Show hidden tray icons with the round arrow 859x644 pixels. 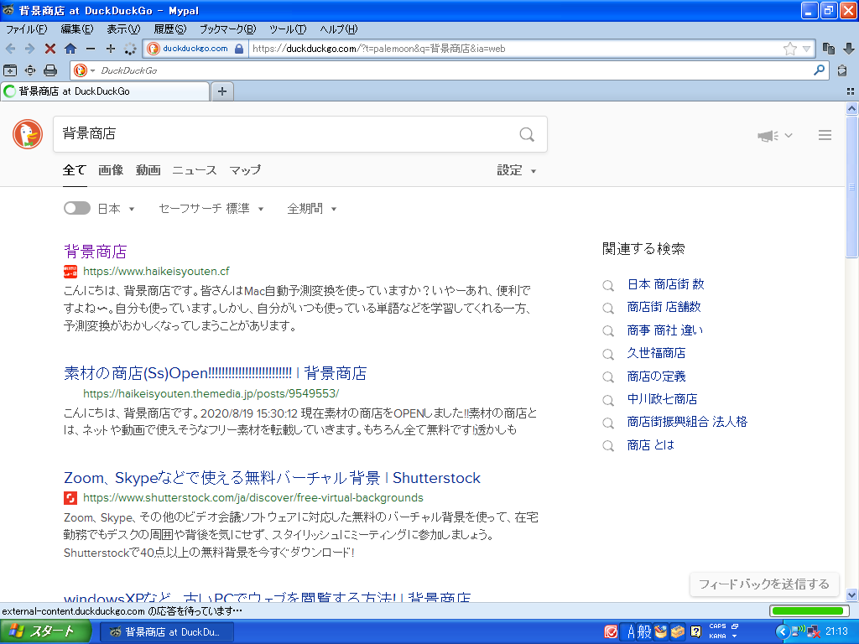[783, 632]
